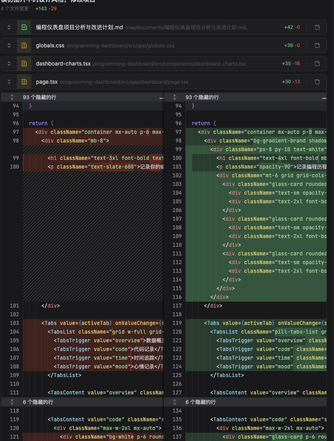This screenshot has width=334, height=441.
Task: Click the dash icon on right 93 hidden lines bar
Action: [x=324, y=98]
